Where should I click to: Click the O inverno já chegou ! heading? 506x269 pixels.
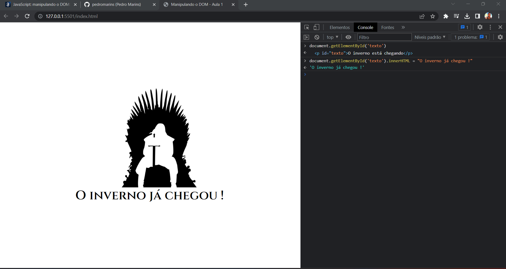pos(150,195)
